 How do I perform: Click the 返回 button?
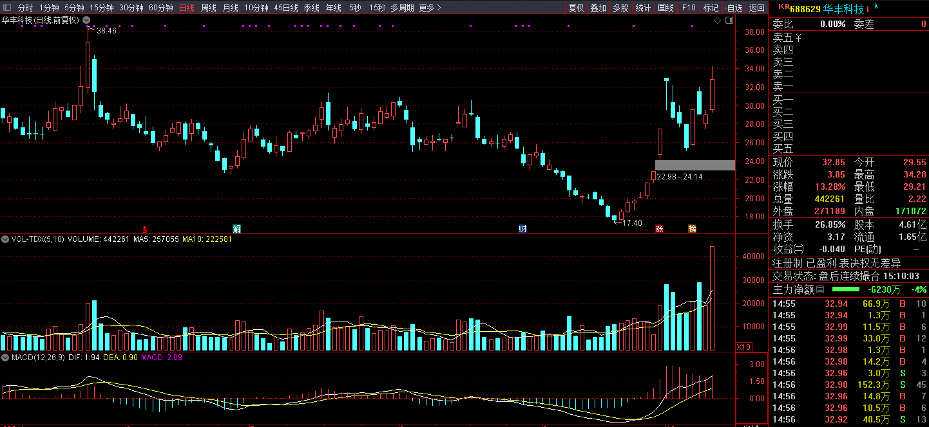point(756,8)
